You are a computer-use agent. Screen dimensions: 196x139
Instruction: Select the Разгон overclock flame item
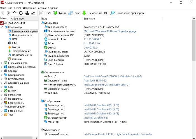coord(14,47)
